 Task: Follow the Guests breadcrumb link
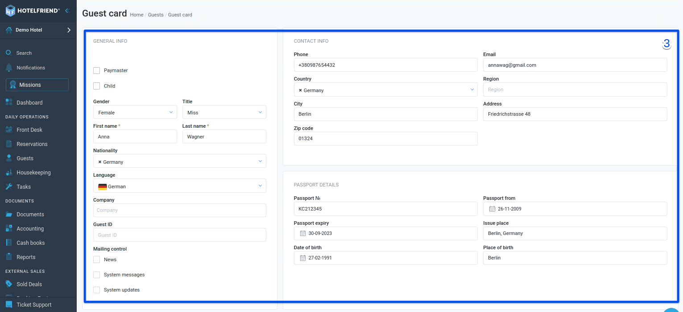pos(156,15)
